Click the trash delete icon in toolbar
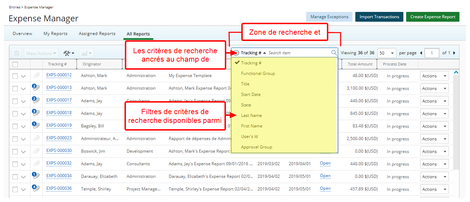This screenshot has height=202, width=470. click(16, 53)
